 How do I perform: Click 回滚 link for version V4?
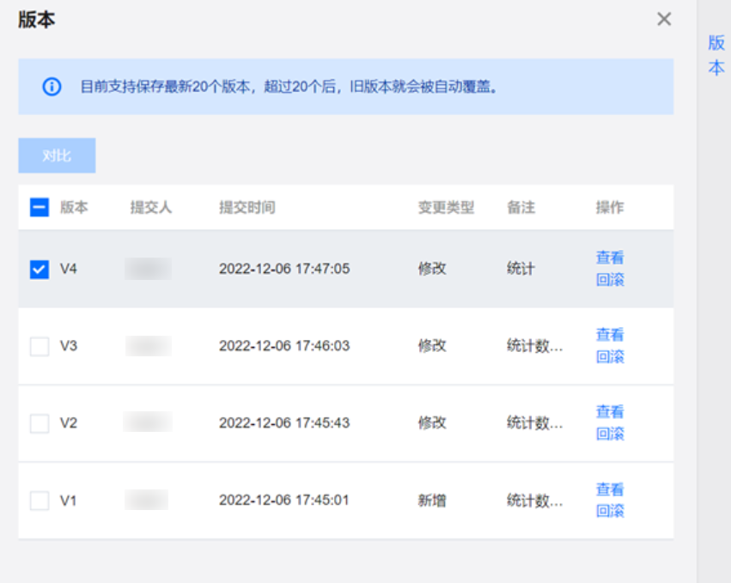[x=610, y=280]
